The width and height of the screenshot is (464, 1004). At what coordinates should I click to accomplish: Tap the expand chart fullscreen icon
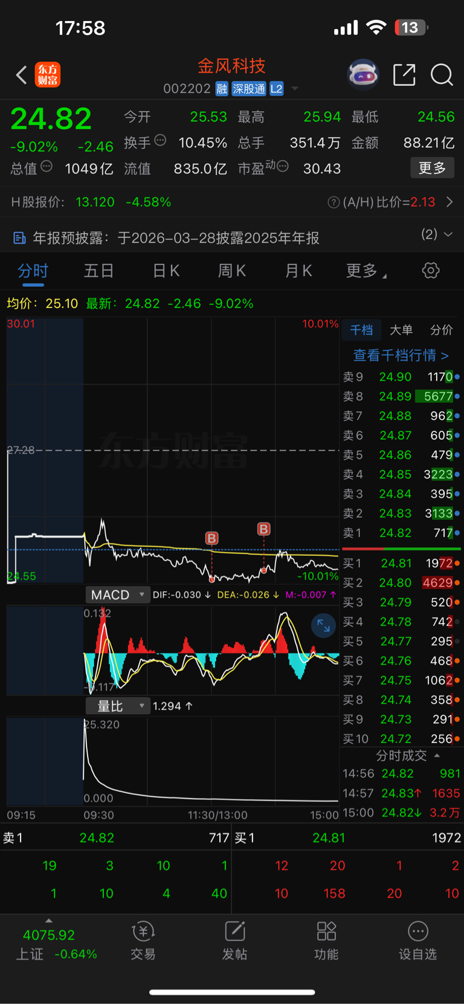point(323,626)
